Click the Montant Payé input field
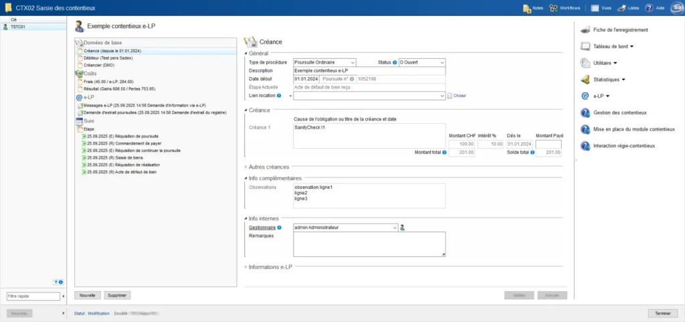The width and height of the screenshot is (685, 322). tap(549, 144)
